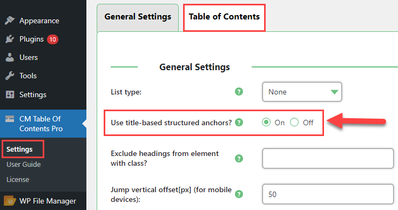Select the Off radio for structured anchors
Image resolution: width=398 pixels, height=210 pixels.
(x=294, y=123)
